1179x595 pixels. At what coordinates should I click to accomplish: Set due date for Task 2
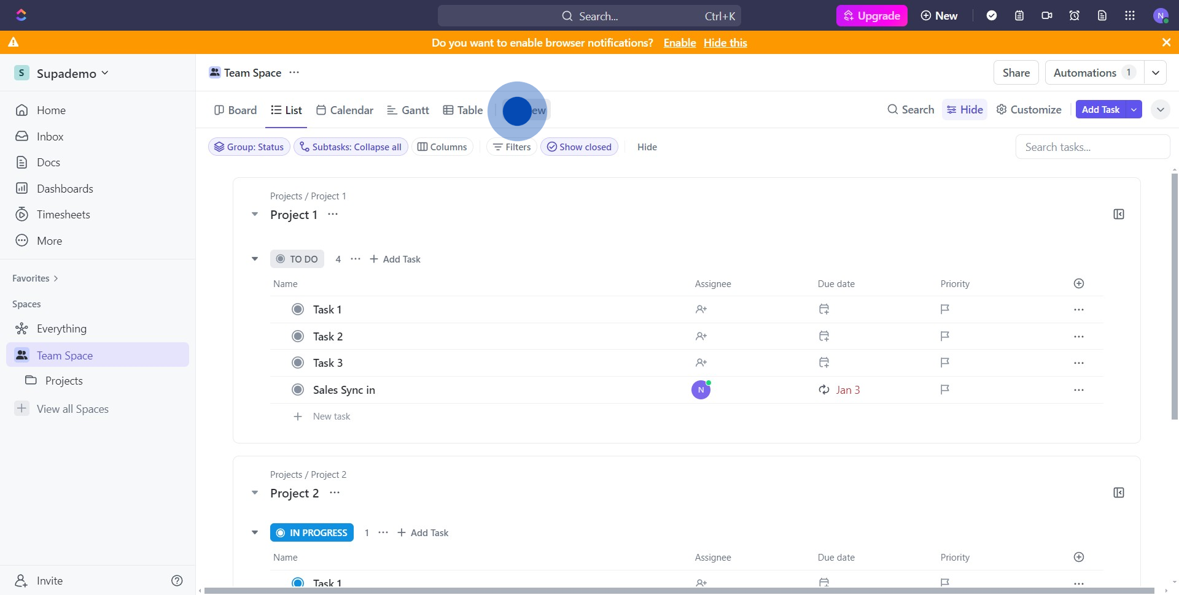pyautogui.click(x=824, y=336)
